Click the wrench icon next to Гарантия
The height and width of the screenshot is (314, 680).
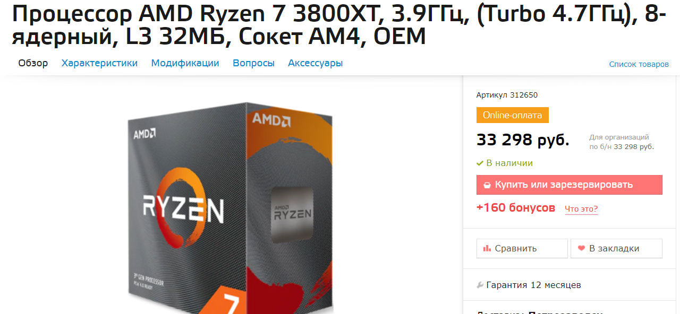(x=480, y=285)
